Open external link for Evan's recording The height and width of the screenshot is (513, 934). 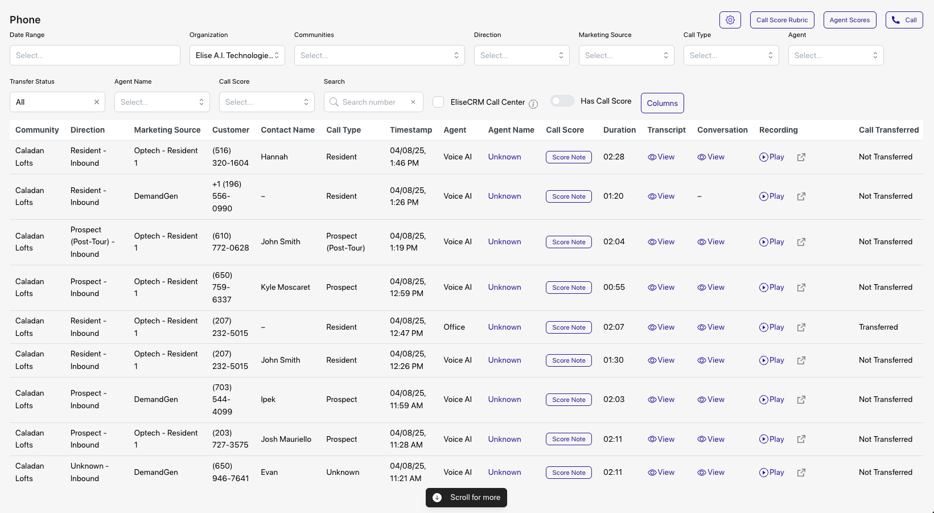pyautogui.click(x=801, y=473)
